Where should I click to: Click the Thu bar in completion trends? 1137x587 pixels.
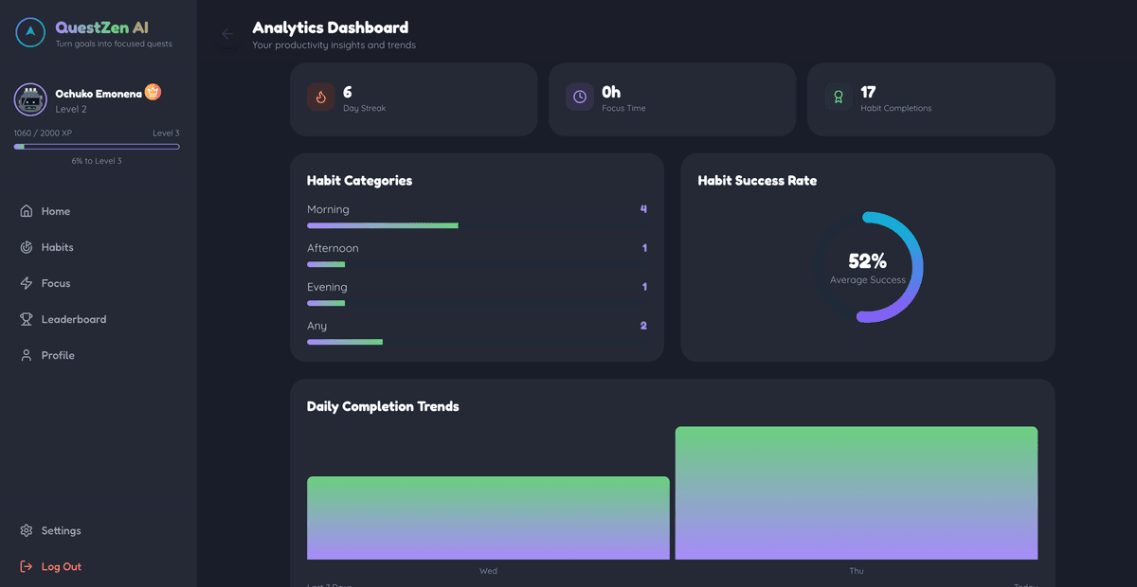[x=856, y=493]
